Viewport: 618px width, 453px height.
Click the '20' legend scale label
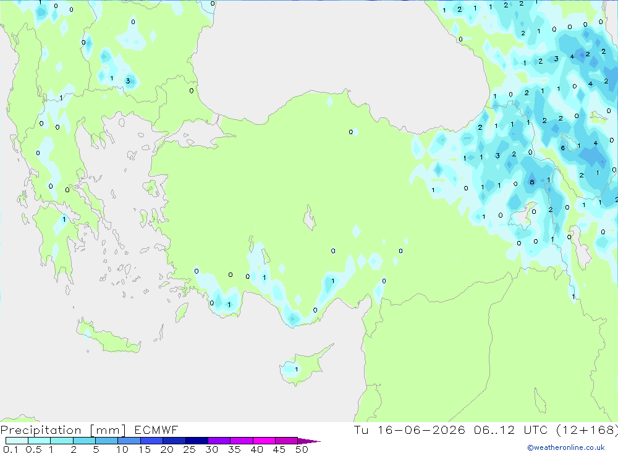(x=167, y=449)
